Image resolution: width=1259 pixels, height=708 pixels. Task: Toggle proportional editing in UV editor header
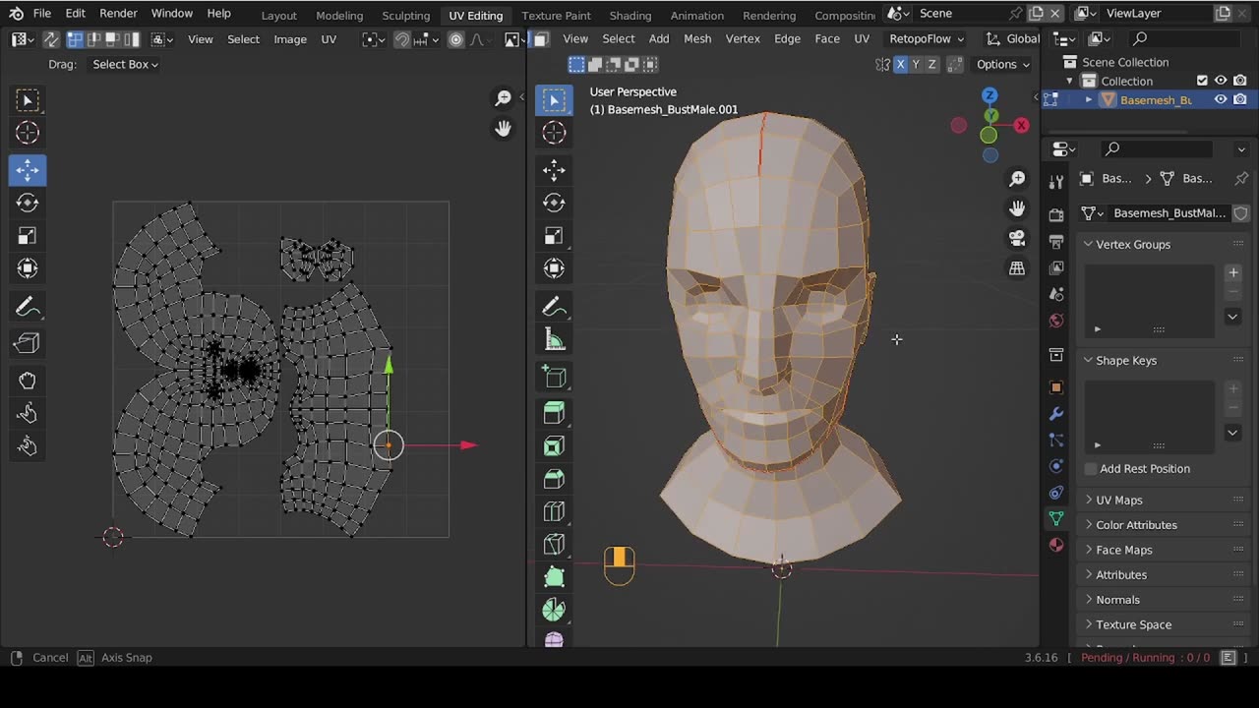click(x=455, y=39)
